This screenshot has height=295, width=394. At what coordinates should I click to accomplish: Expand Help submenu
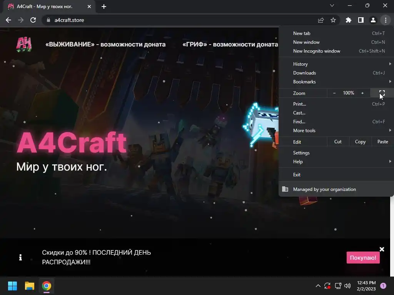(x=336, y=162)
